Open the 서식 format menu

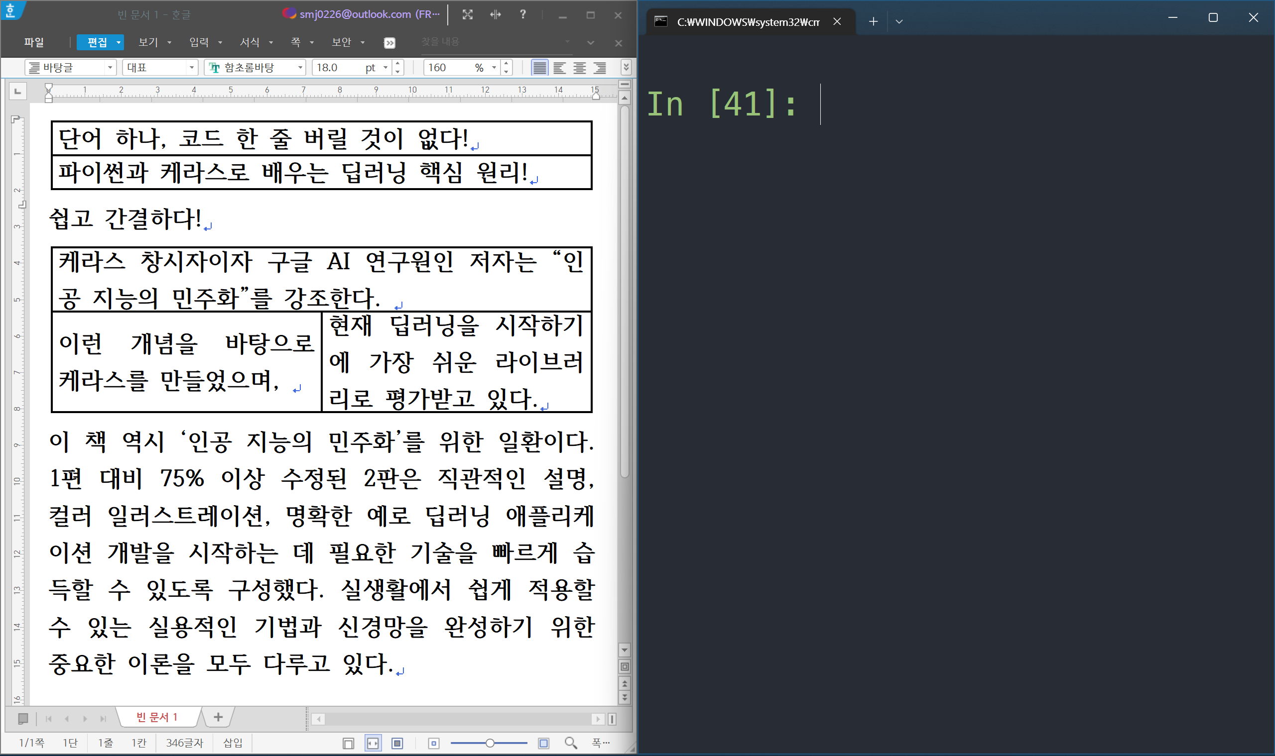250,42
